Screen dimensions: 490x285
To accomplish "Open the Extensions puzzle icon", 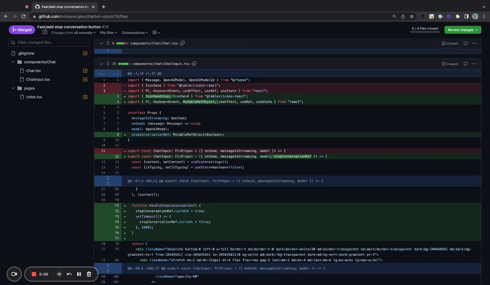I will [x=457, y=16].
